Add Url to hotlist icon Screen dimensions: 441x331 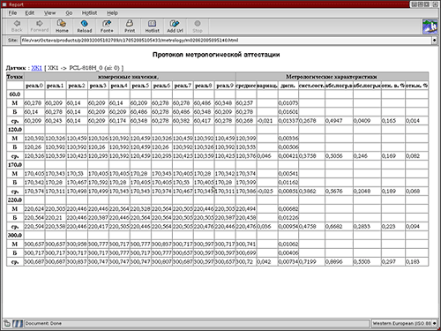175,26
